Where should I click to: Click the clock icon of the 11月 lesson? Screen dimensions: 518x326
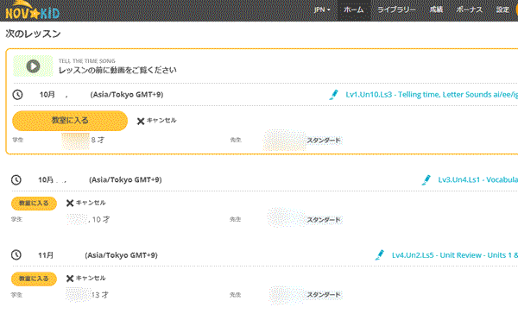tap(16, 254)
